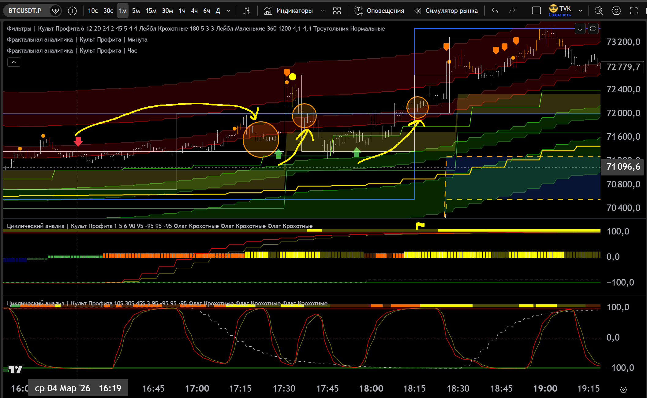Viewport: 647px width, 398px height.
Task: Switch to the 5м timeframe
Action: (136, 11)
